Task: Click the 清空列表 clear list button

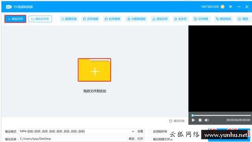Action: pos(177,121)
